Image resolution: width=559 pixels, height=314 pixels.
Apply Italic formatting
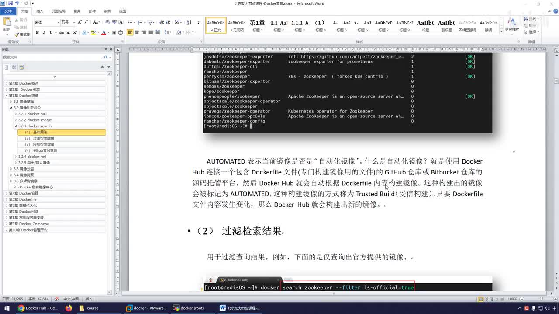pyautogui.click(x=44, y=32)
